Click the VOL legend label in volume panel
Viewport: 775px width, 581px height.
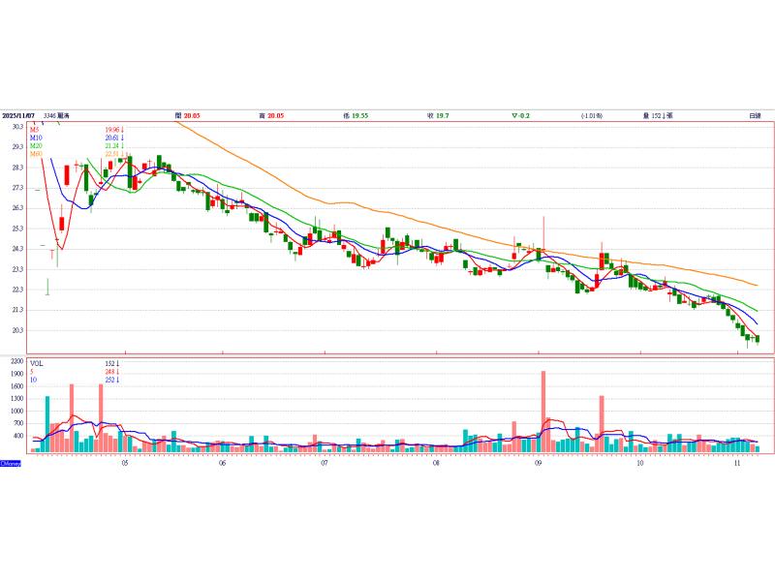(37, 364)
